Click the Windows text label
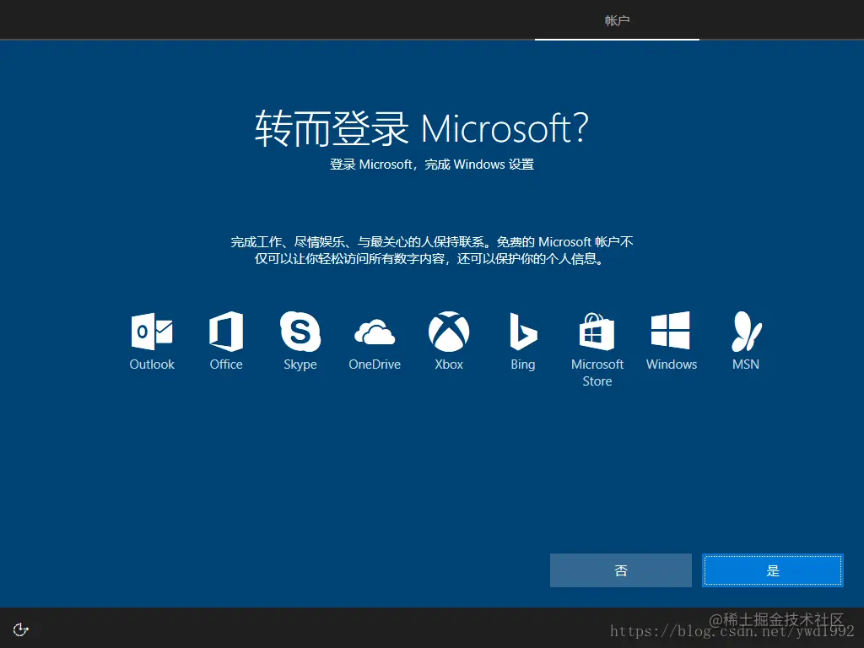Screen dimensions: 864x648 point(672,364)
